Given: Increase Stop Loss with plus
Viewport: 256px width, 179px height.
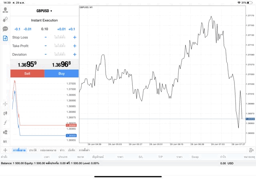Looking at the screenshot, I should coord(74,37).
